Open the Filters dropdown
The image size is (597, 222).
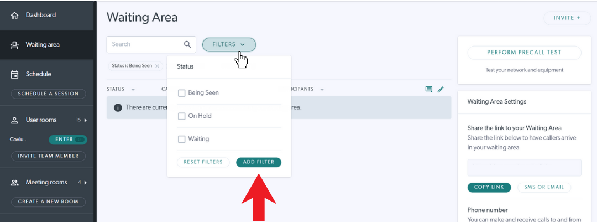pyautogui.click(x=229, y=44)
